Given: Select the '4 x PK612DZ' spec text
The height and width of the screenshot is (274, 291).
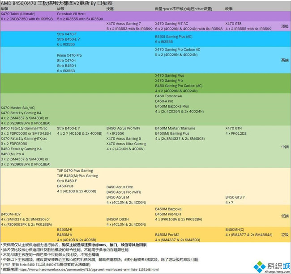Looking at the screenshot, I should click(x=236, y=133).
